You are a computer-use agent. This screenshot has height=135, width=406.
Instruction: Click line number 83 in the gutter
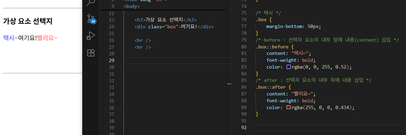coord(244,67)
